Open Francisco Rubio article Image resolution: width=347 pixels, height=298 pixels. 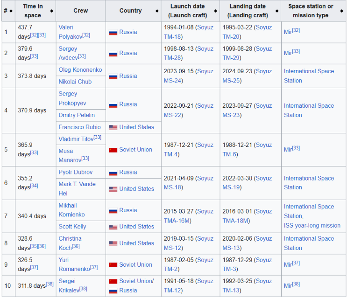tap(79, 127)
